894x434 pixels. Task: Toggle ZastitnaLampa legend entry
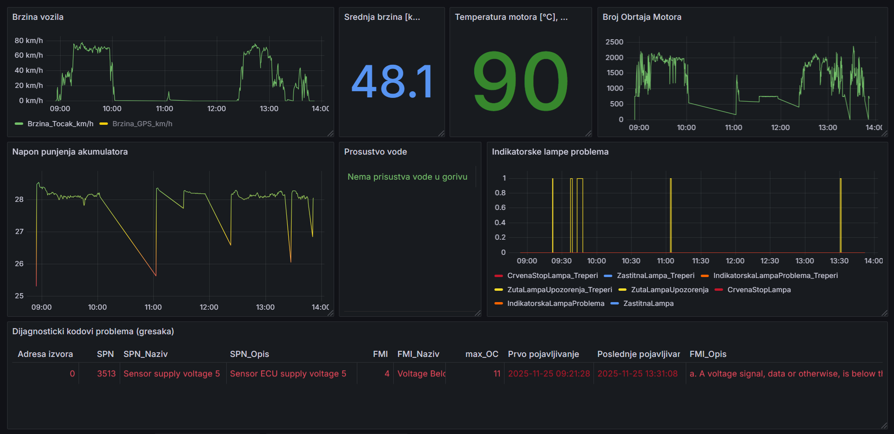[648, 304]
